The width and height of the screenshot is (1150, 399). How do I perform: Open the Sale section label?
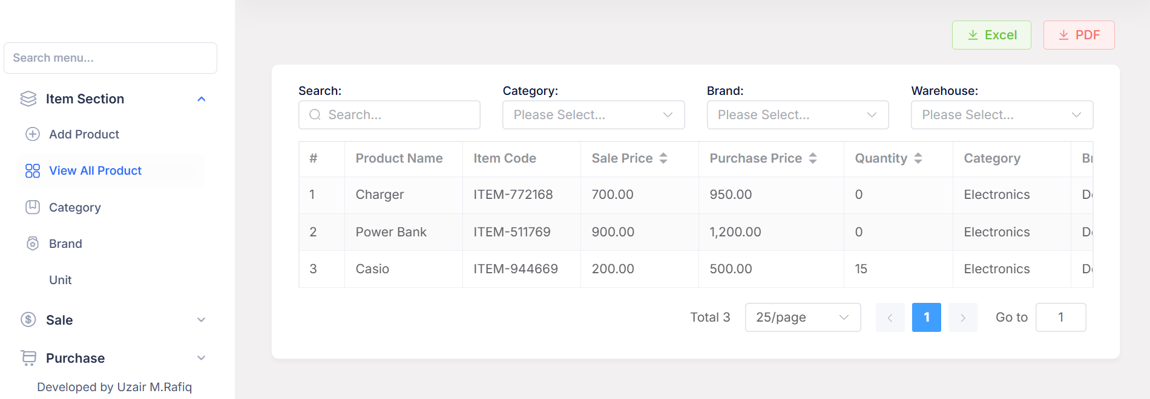(59, 320)
